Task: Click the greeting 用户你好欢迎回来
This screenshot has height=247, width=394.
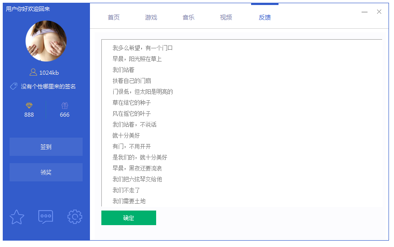Action: (x=28, y=9)
